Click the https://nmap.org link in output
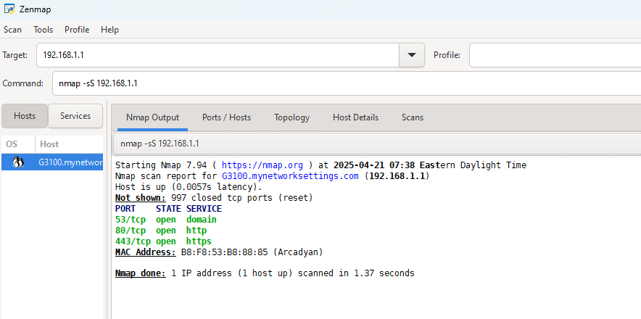 262,165
